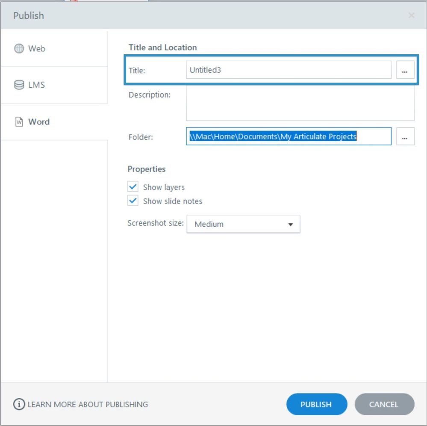Toggle the Show layers checkbox

(x=133, y=187)
